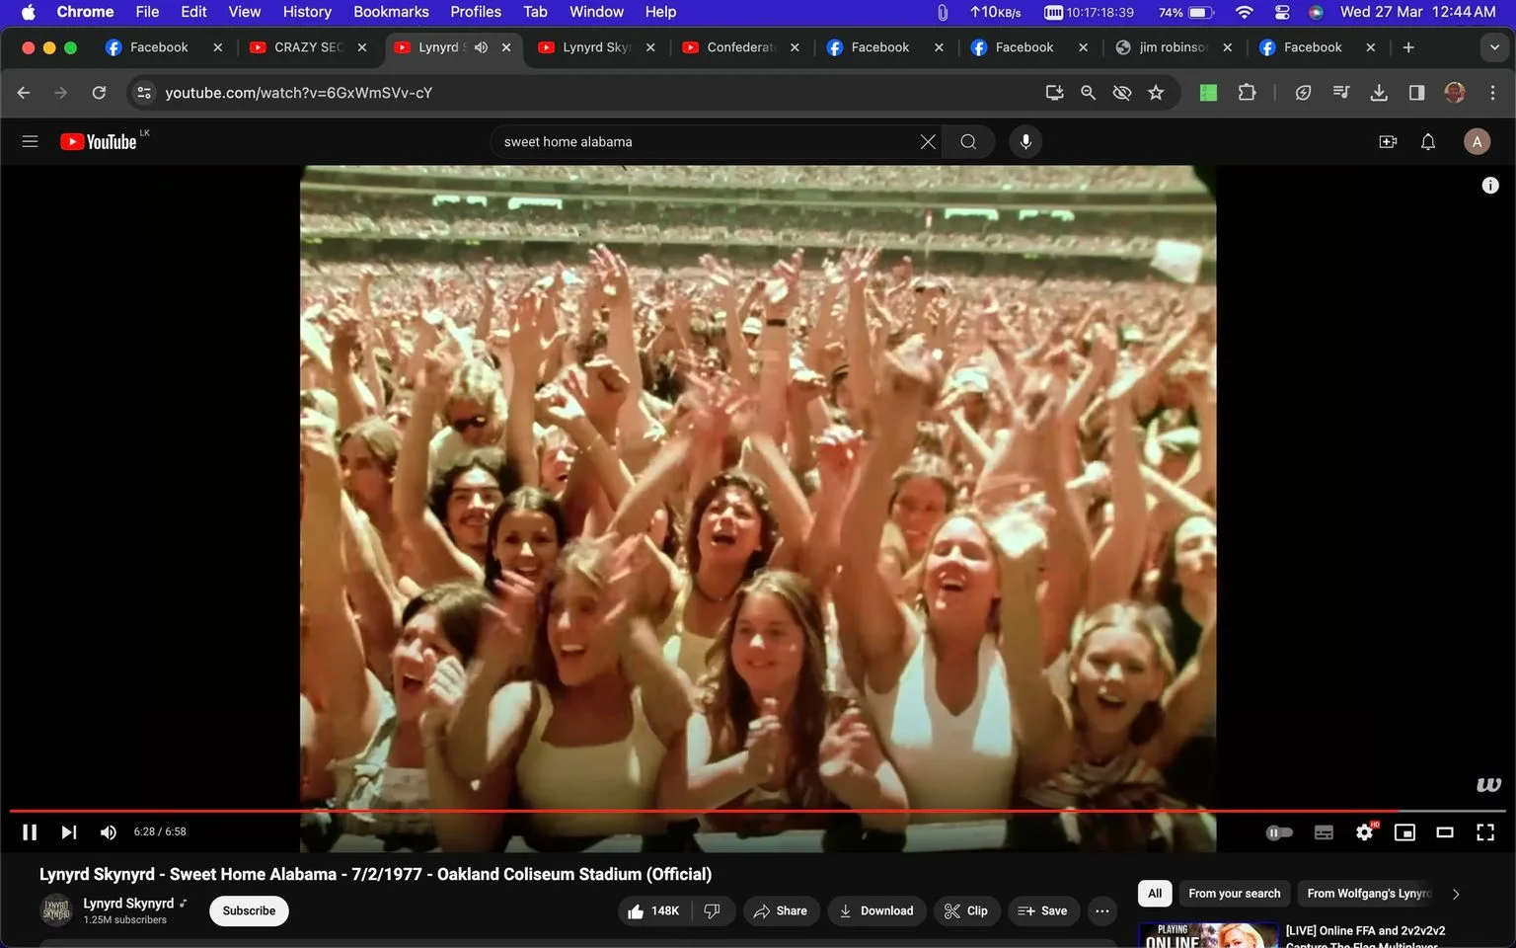Open YouTube notifications bell
The height and width of the screenshot is (948, 1516).
pos(1427,142)
